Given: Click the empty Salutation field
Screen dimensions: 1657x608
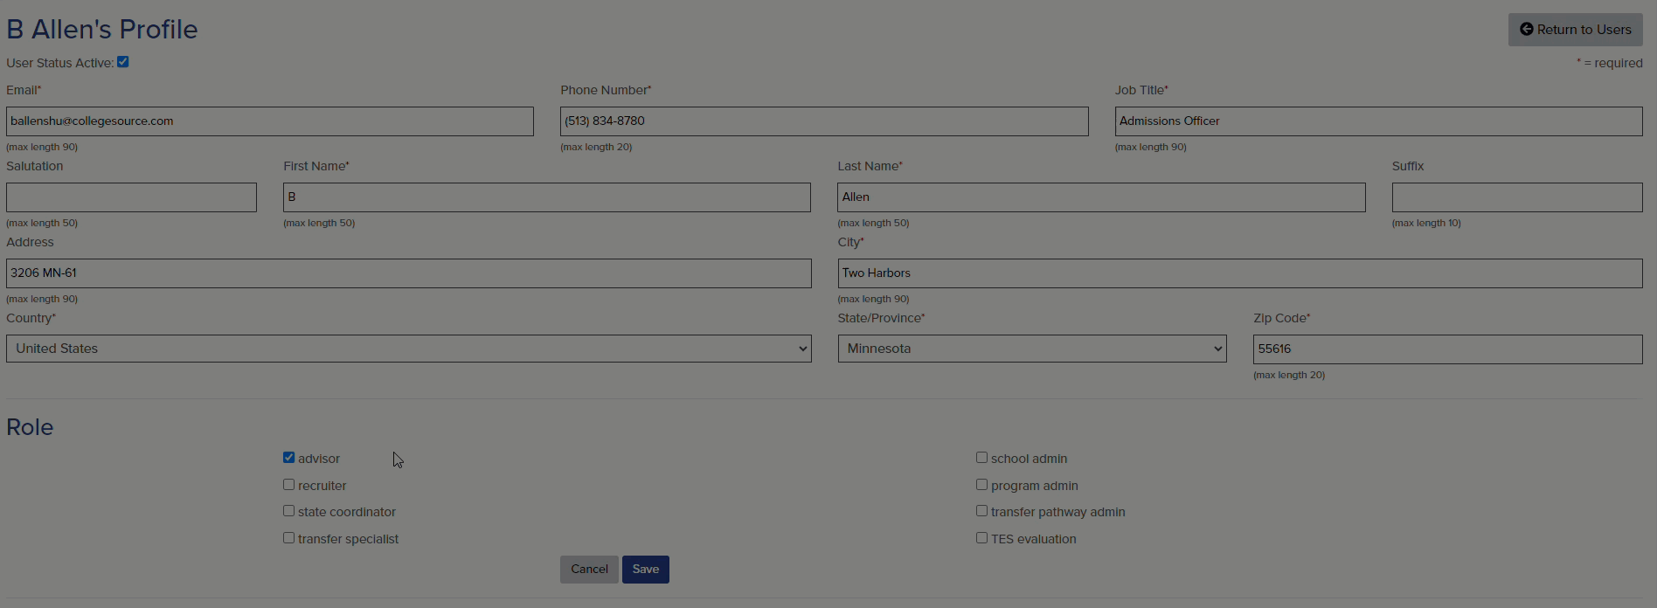Looking at the screenshot, I should pyautogui.click(x=131, y=197).
